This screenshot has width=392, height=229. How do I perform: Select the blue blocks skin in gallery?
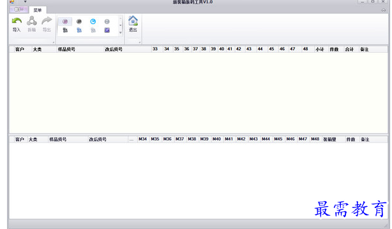79,30
